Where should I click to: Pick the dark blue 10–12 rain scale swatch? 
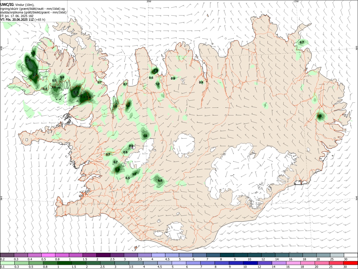tap(250, 263)
